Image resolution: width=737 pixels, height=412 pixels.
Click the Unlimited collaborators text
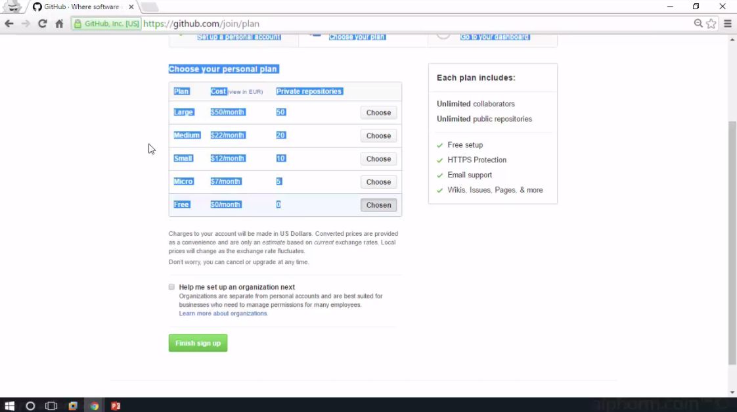(x=476, y=104)
